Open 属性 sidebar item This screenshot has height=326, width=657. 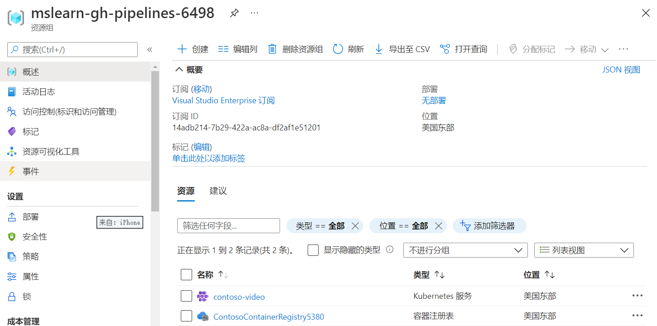click(75, 277)
